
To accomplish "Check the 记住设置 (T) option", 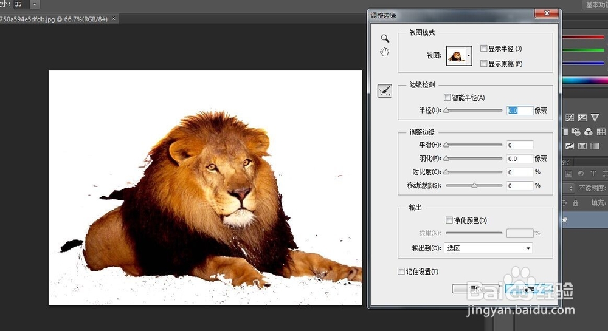I will coord(401,271).
